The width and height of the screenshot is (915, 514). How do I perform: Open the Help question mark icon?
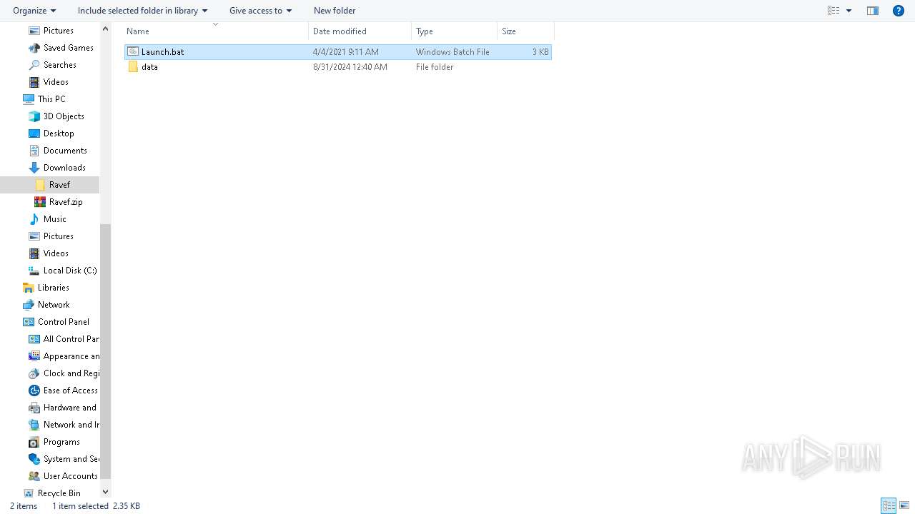(899, 11)
